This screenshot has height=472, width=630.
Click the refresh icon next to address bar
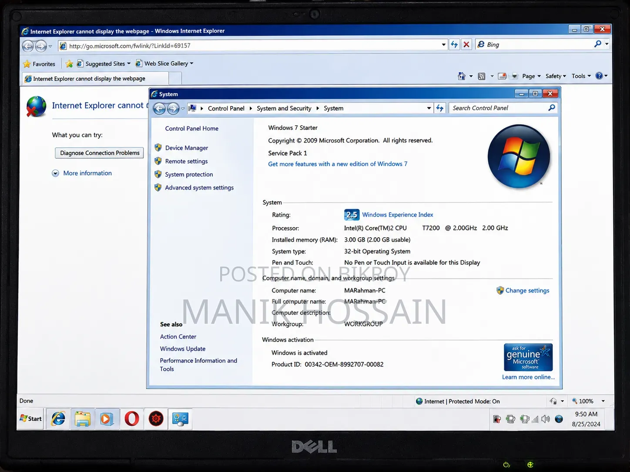454,45
